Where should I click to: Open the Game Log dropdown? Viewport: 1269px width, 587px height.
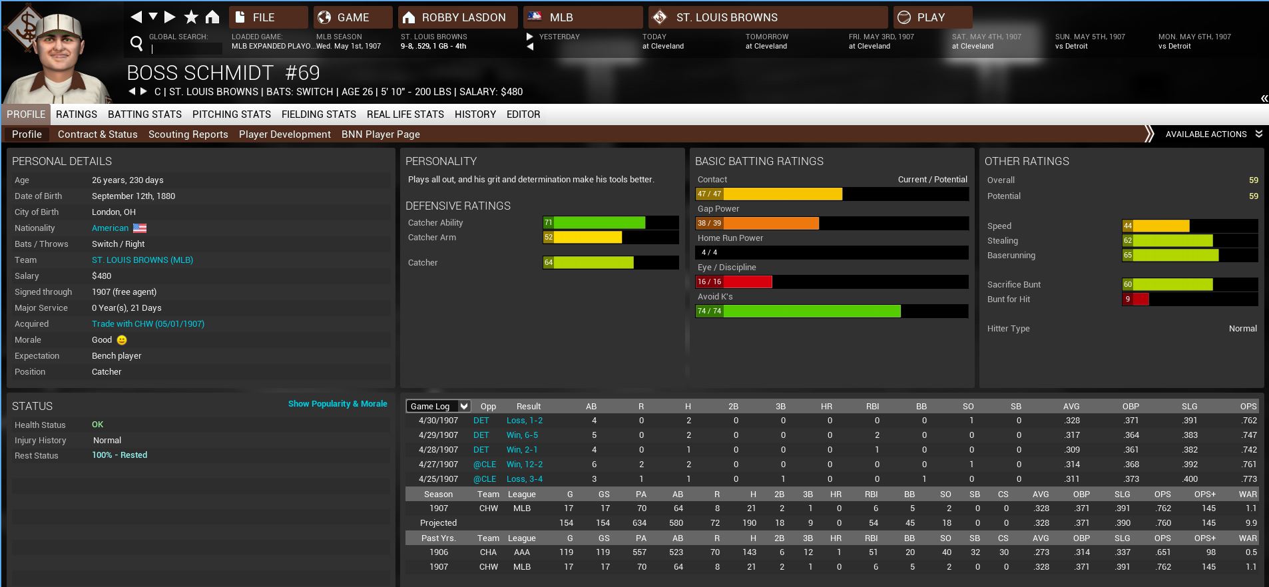(x=439, y=406)
